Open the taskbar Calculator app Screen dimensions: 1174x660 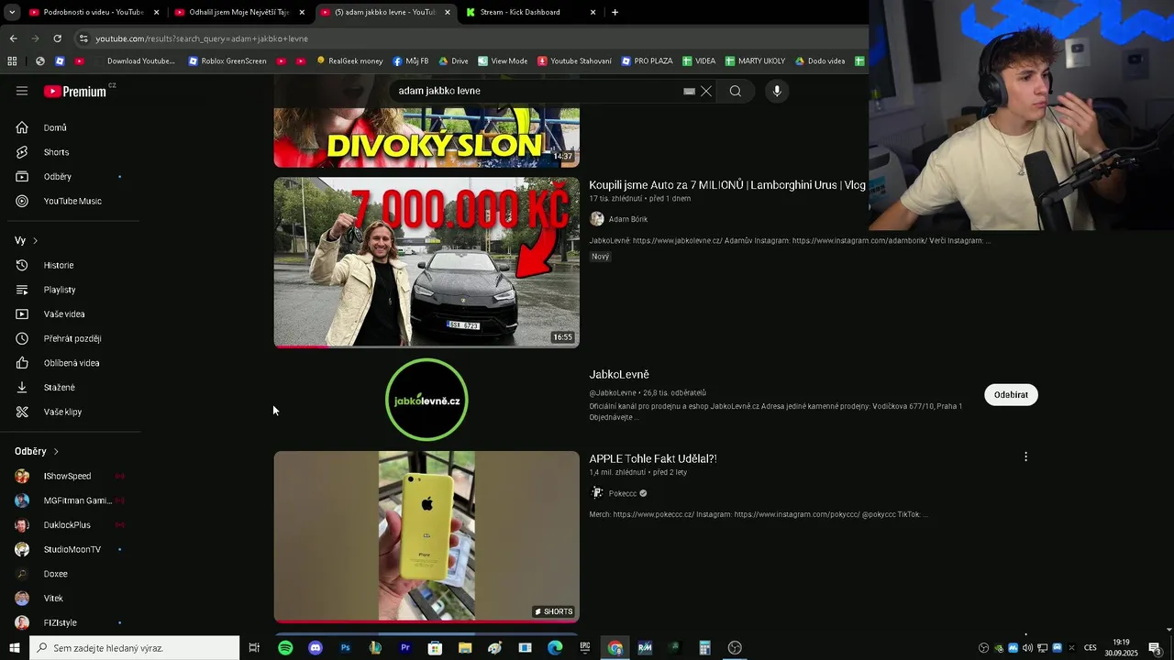[704, 647]
